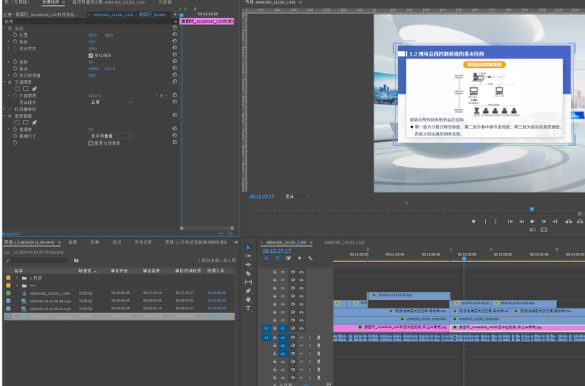Select the Pen tool in toolbar
This screenshot has width=585, height=386.
coord(248,291)
